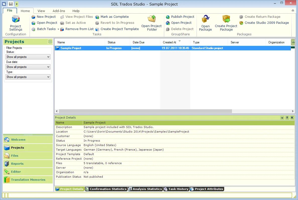Image resolution: width=298 pixels, height=200 pixels.
Task: Go to the Projects view
Action: coord(28,148)
